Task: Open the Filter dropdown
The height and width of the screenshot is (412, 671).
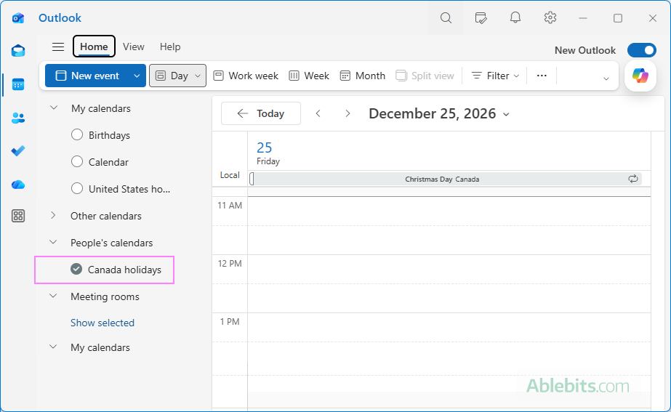Action: (495, 76)
